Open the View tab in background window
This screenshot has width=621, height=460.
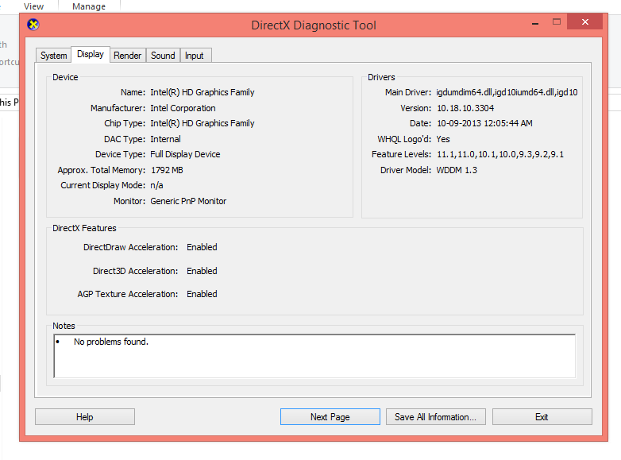(34, 6)
